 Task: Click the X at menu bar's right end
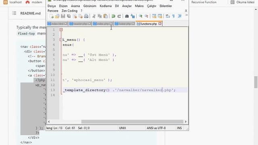[x=186, y=11]
